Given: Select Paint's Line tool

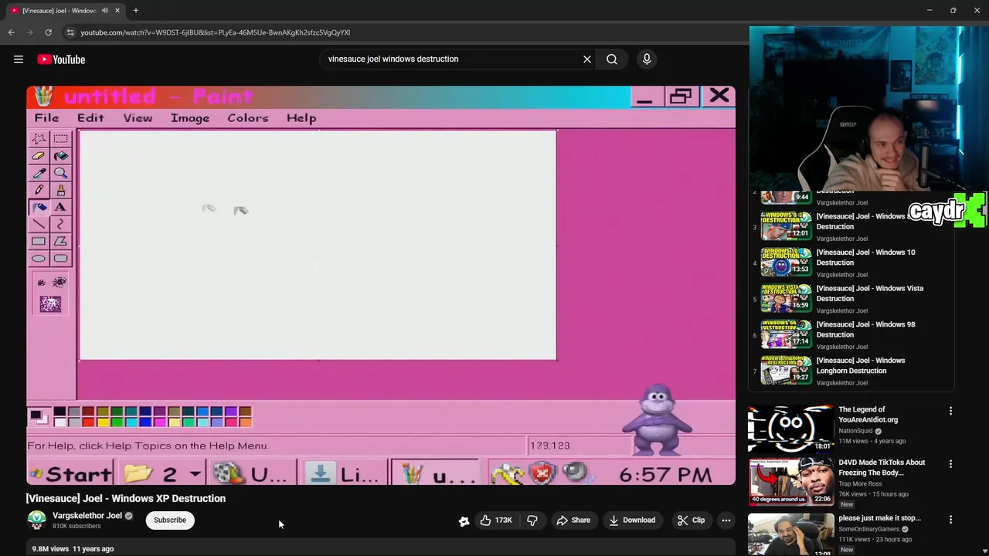Looking at the screenshot, I should (39, 224).
